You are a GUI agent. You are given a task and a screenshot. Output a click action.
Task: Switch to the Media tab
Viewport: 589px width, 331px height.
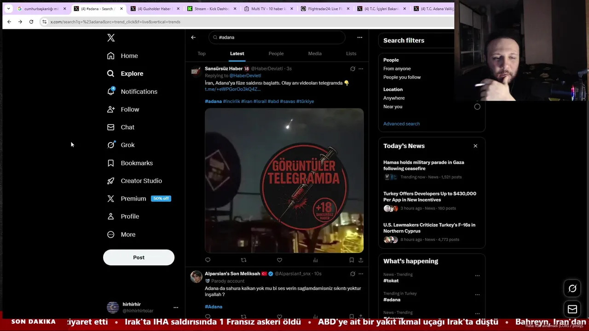(x=315, y=53)
